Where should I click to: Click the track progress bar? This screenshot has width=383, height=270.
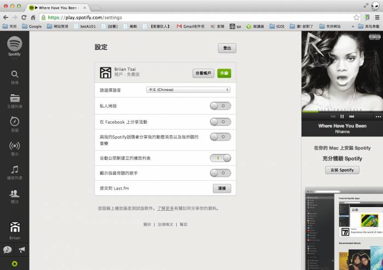tap(342, 112)
